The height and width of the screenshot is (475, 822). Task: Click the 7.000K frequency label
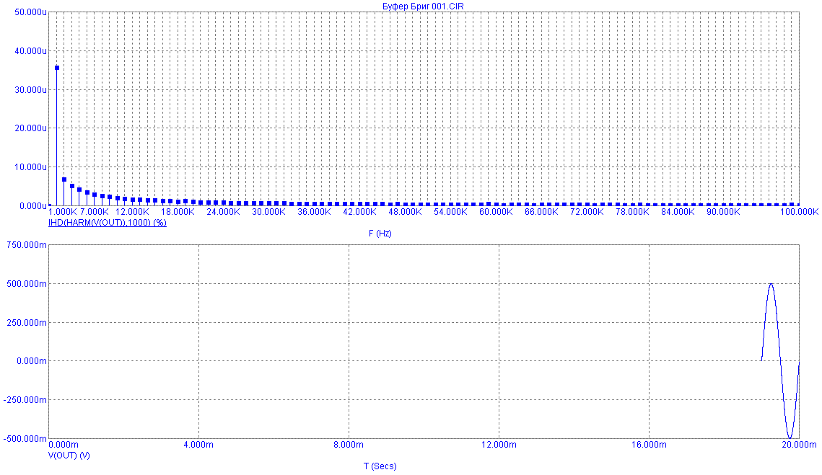point(95,212)
